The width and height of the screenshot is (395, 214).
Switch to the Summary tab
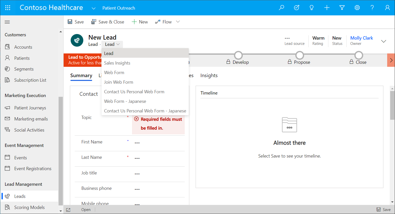[81, 75]
